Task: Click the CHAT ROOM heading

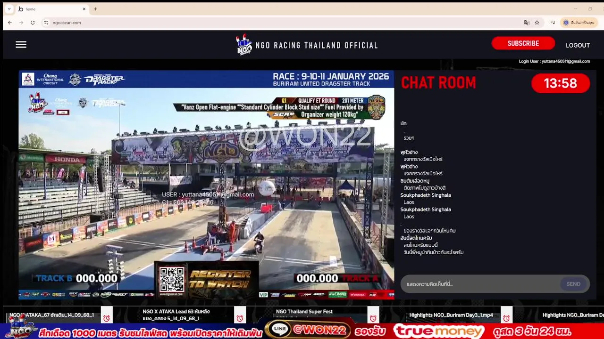Action: (x=438, y=83)
